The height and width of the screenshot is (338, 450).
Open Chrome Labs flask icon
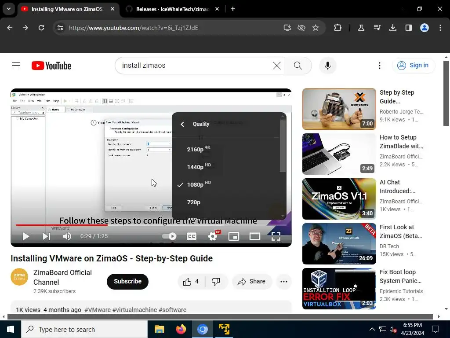pos(361,28)
